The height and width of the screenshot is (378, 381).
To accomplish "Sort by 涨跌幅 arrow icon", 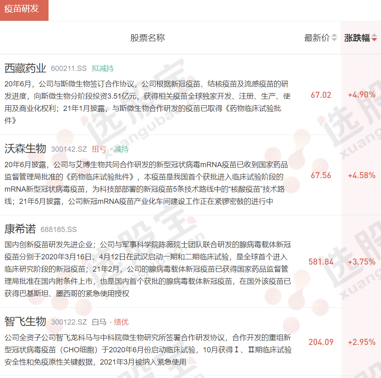I will click(x=374, y=38).
